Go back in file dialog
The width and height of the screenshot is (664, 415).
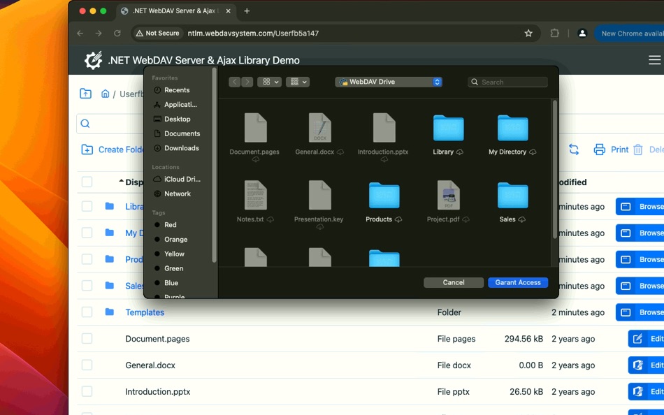[235, 82]
